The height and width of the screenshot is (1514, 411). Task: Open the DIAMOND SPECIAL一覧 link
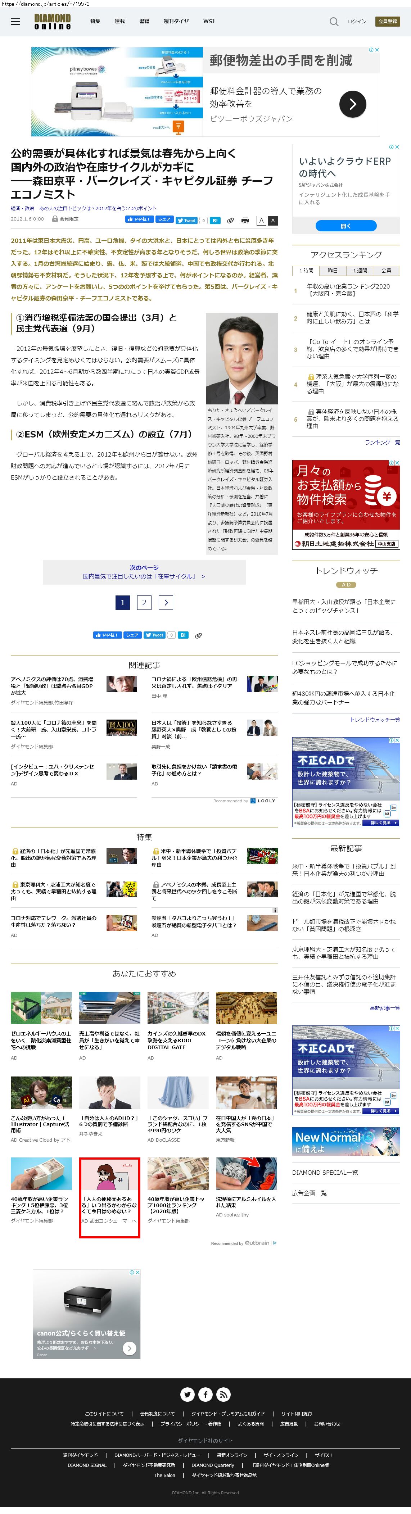[x=325, y=1173]
